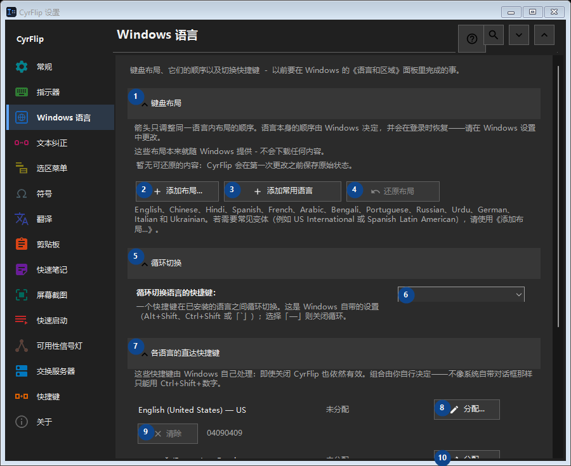Collapse the 各语言的直达快捷键 section
The width and height of the screenshot is (571, 466).
click(334, 353)
